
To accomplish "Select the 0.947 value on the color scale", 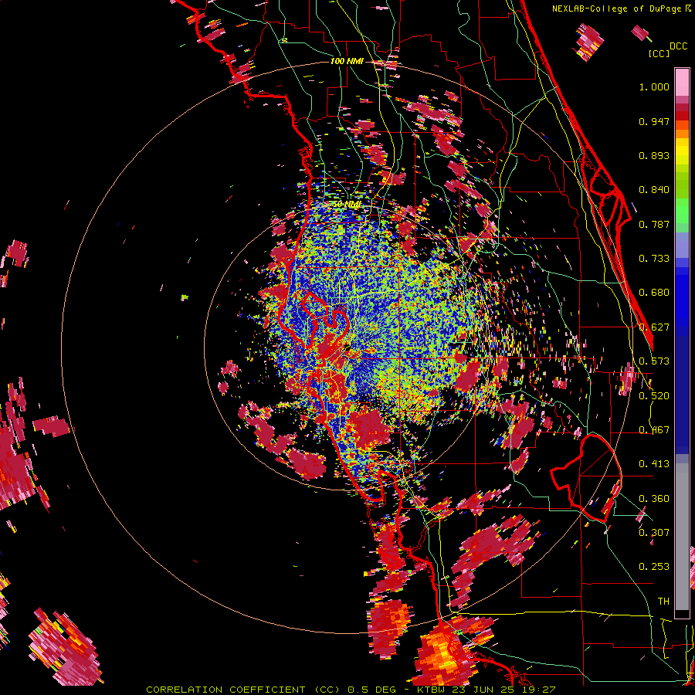I will pyautogui.click(x=654, y=121).
